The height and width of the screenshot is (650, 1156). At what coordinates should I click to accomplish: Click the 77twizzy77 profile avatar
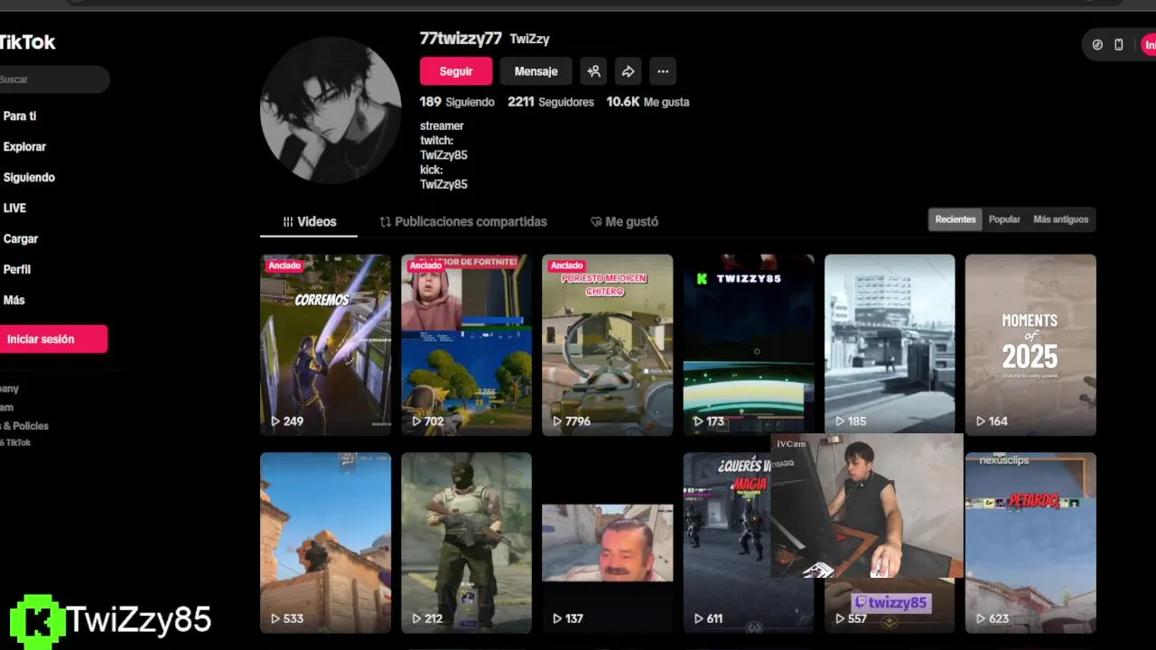pos(331,110)
